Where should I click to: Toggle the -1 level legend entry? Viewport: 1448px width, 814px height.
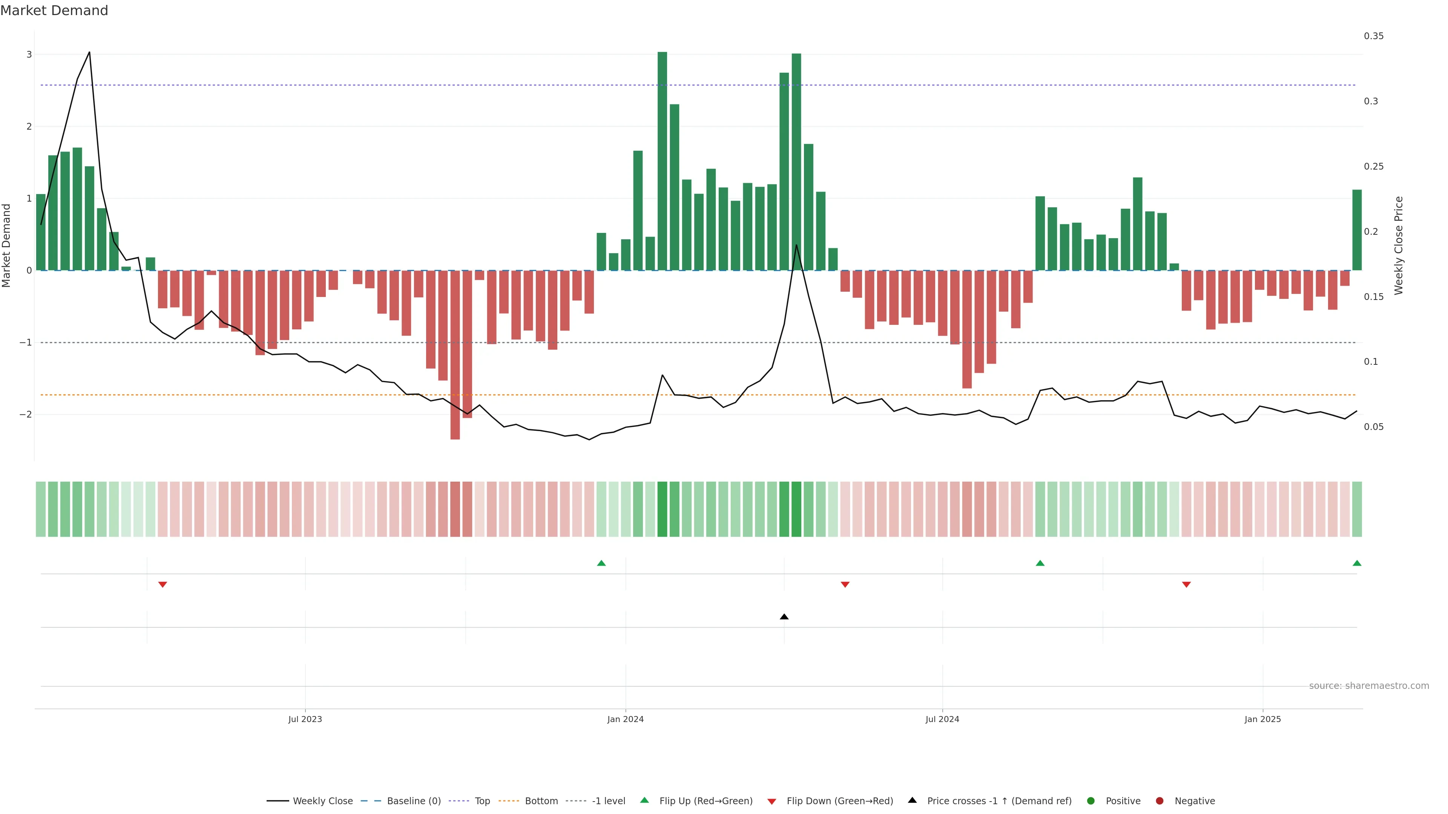608,801
